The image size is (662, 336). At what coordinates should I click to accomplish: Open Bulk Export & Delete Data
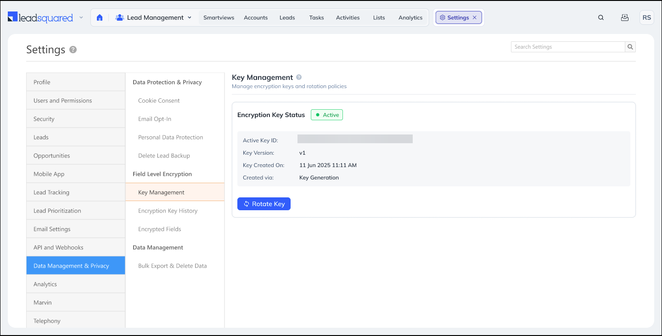point(172,266)
